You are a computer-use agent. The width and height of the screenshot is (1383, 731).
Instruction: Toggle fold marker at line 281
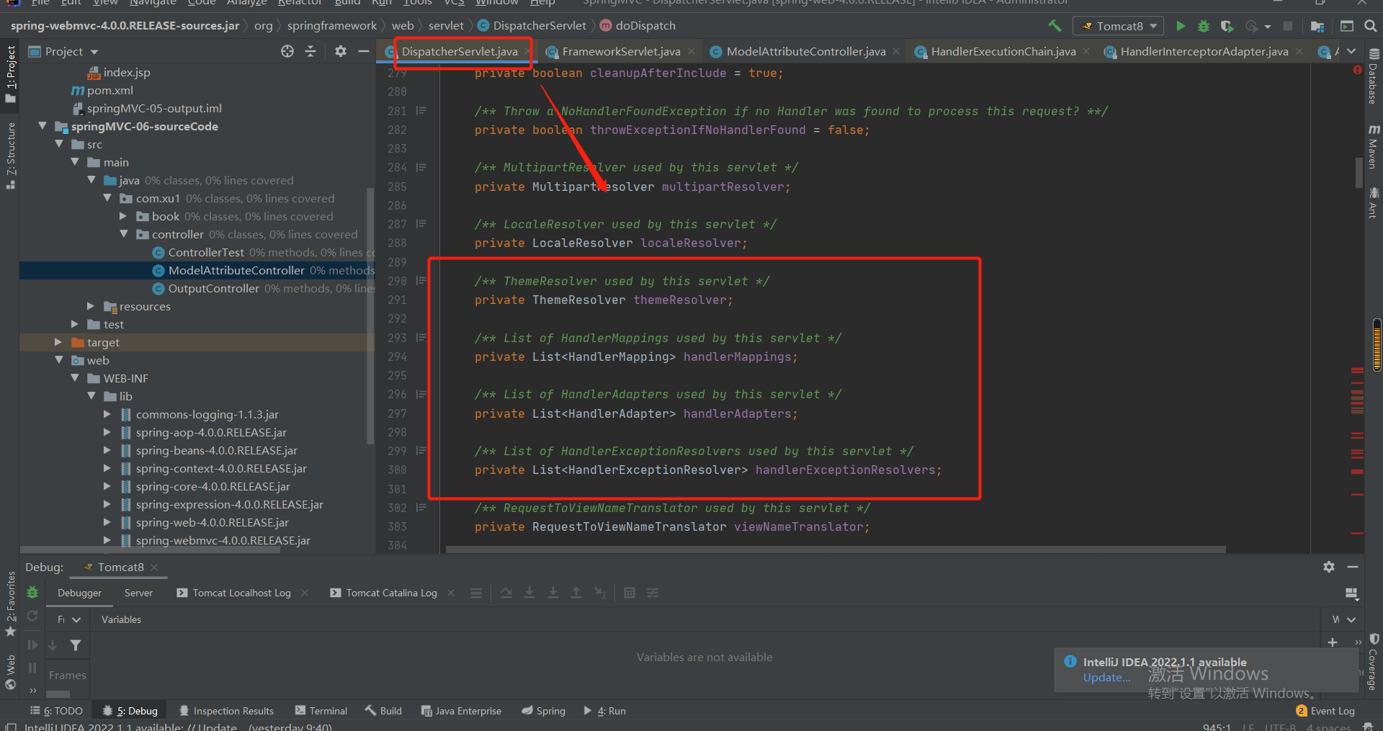(421, 111)
